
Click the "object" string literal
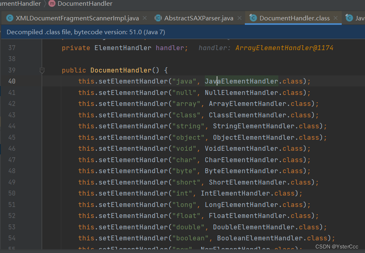click(188, 137)
